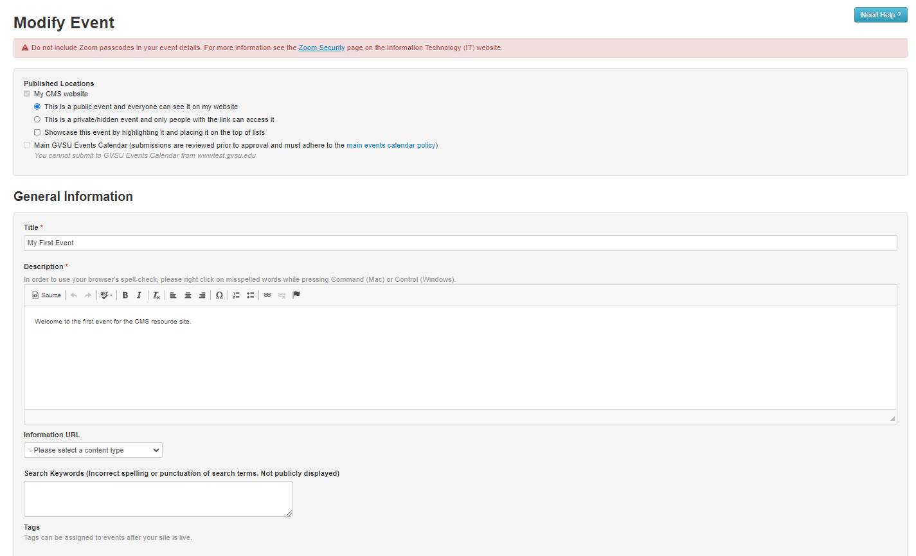Click the redo arrow in the editor toolbar
Viewport: 916px width, 556px height.
point(88,295)
